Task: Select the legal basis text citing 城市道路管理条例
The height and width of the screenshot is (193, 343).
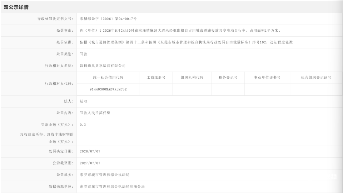Action: 186,42
